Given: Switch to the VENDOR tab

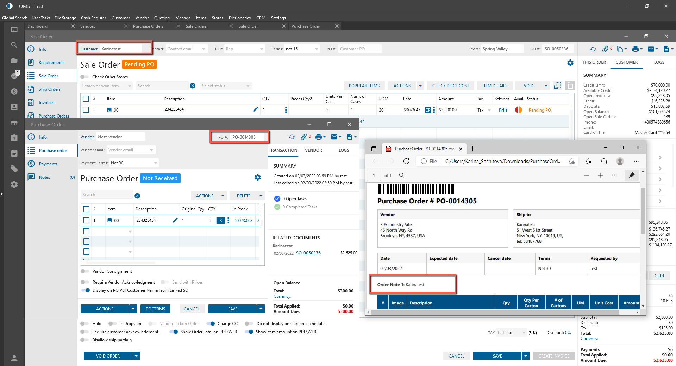Looking at the screenshot, I should pyautogui.click(x=313, y=150).
